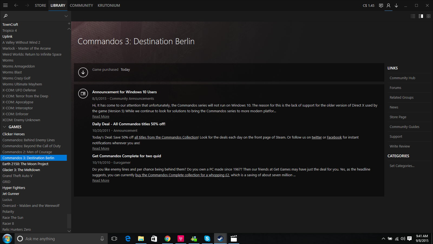
Task: Open Task View in the taskbar
Action: coord(114,239)
